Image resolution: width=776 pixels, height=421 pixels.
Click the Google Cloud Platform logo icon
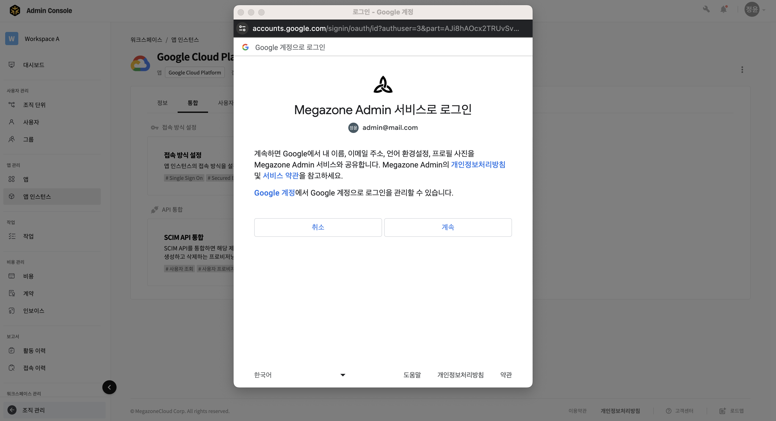(141, 64)
